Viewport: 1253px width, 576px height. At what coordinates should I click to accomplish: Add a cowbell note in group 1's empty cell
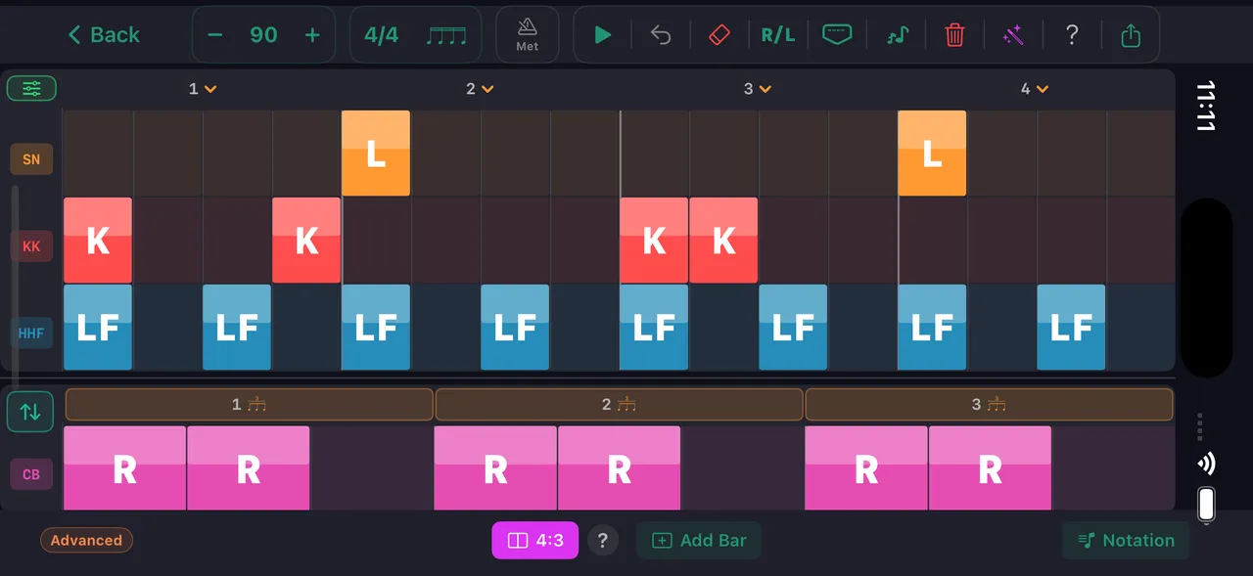(x=372, y=468)
